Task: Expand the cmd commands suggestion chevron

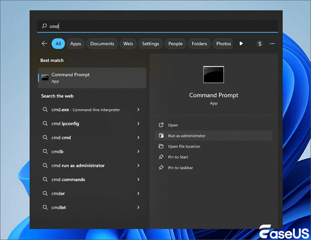Action: coord(138,179)
